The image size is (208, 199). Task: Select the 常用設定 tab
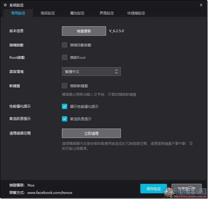(x=18, y=13)
